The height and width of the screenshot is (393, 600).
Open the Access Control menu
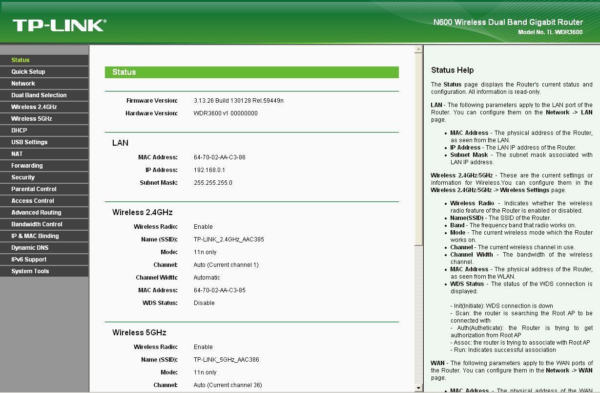coord(33,201)
